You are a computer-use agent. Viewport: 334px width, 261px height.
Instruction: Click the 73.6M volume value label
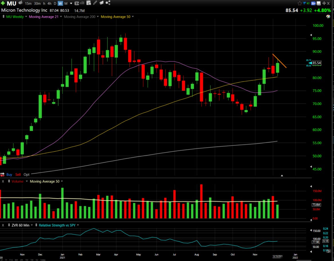[316, 205]
